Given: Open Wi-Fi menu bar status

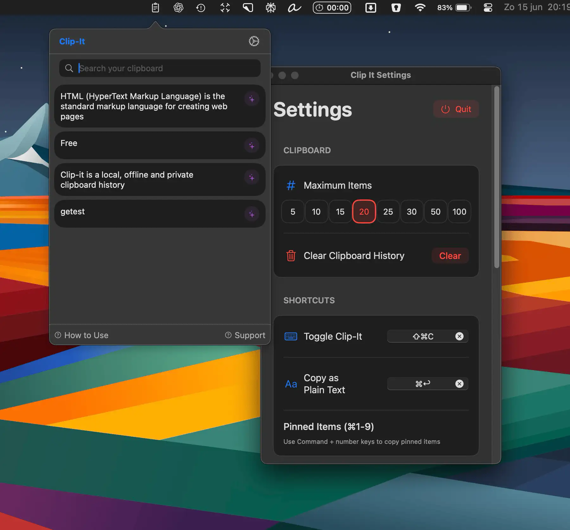Looking at the screenshot, I should tap(420, 8).
